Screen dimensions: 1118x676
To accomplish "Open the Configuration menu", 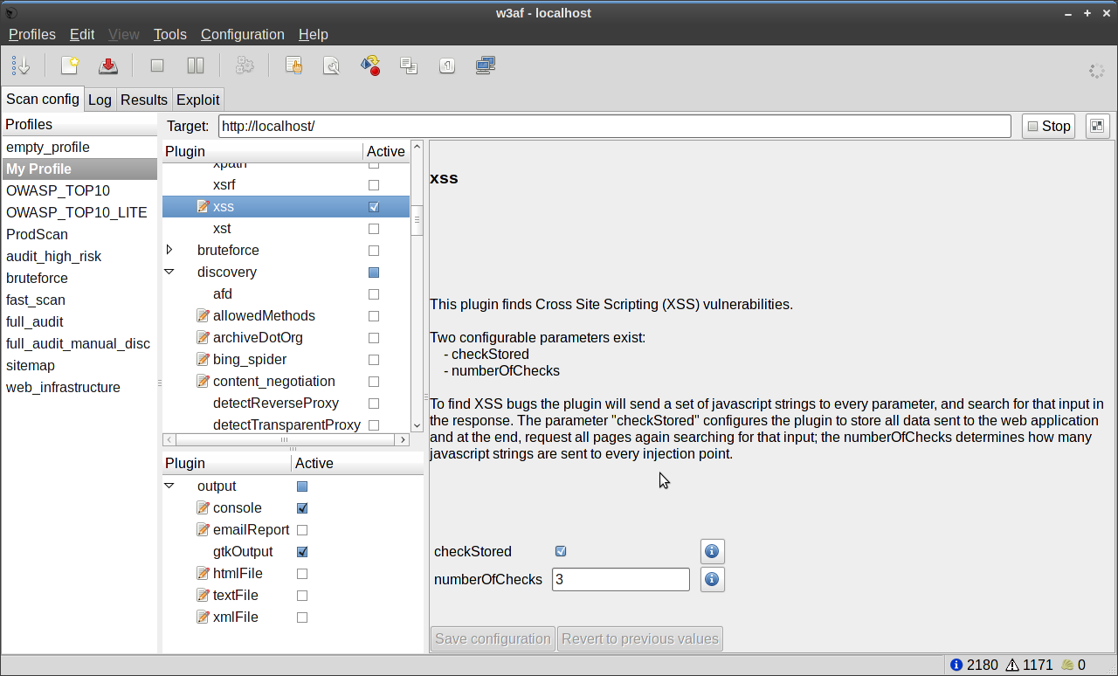I will (x=242, y=34).
